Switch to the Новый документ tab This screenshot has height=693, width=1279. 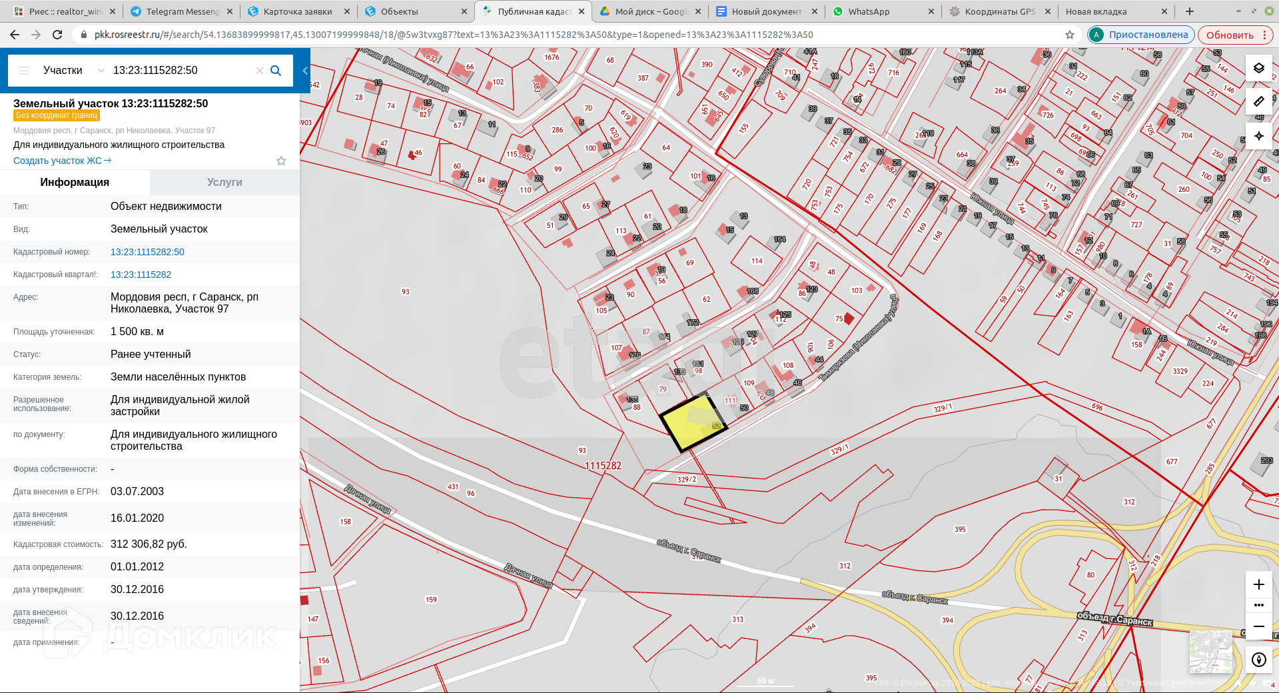click(x=766, y=11)
